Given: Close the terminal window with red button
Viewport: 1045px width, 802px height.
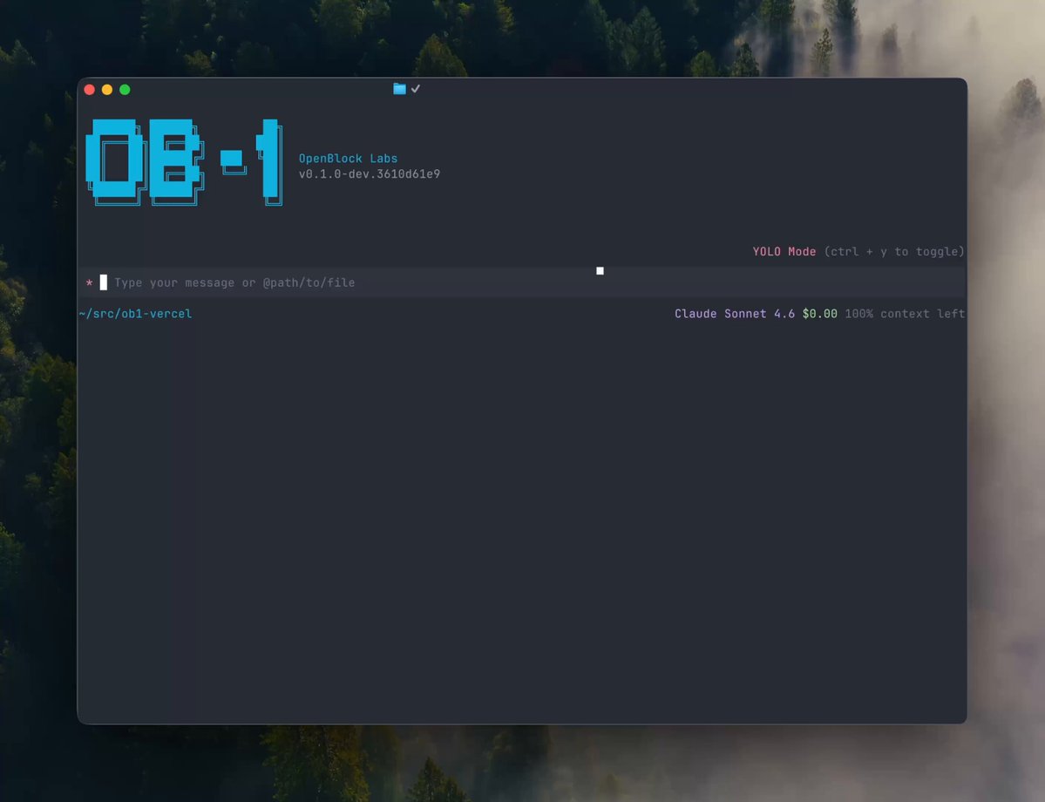Looking at the screenshot, I should 89,89.
